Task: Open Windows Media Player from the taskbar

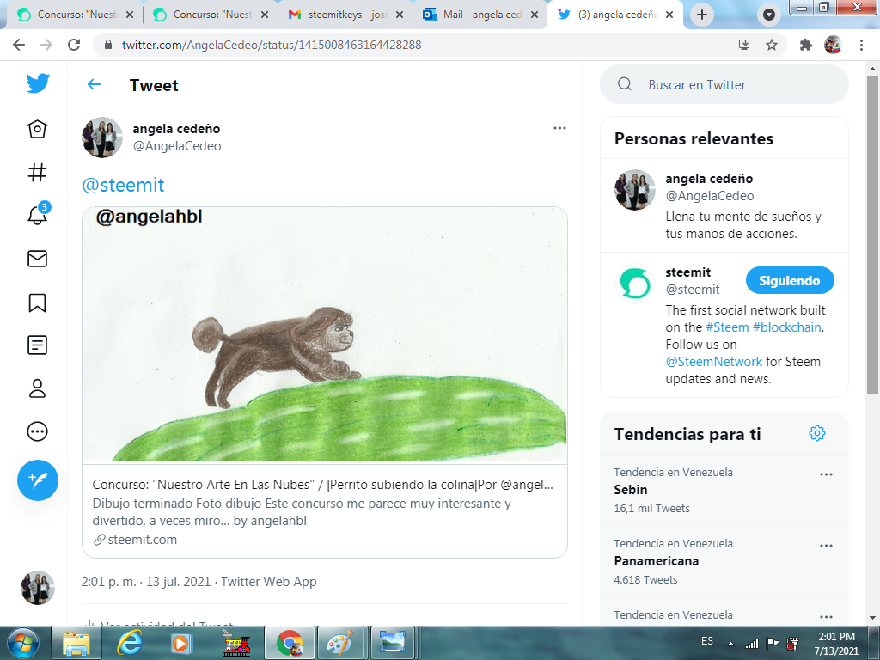Action: point(182,643)
